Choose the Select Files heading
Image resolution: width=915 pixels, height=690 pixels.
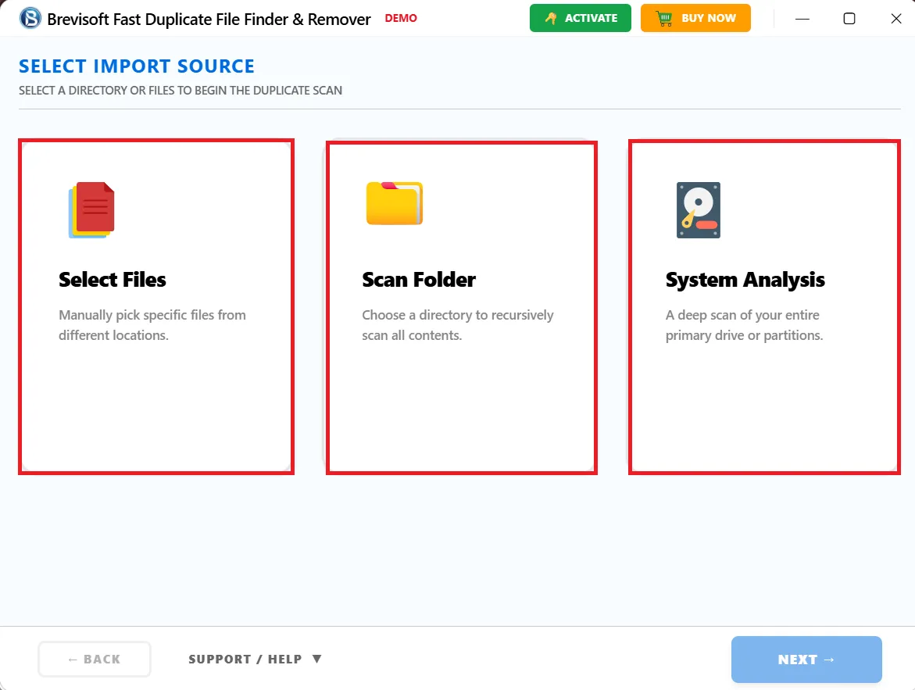[x=112, y=280]
